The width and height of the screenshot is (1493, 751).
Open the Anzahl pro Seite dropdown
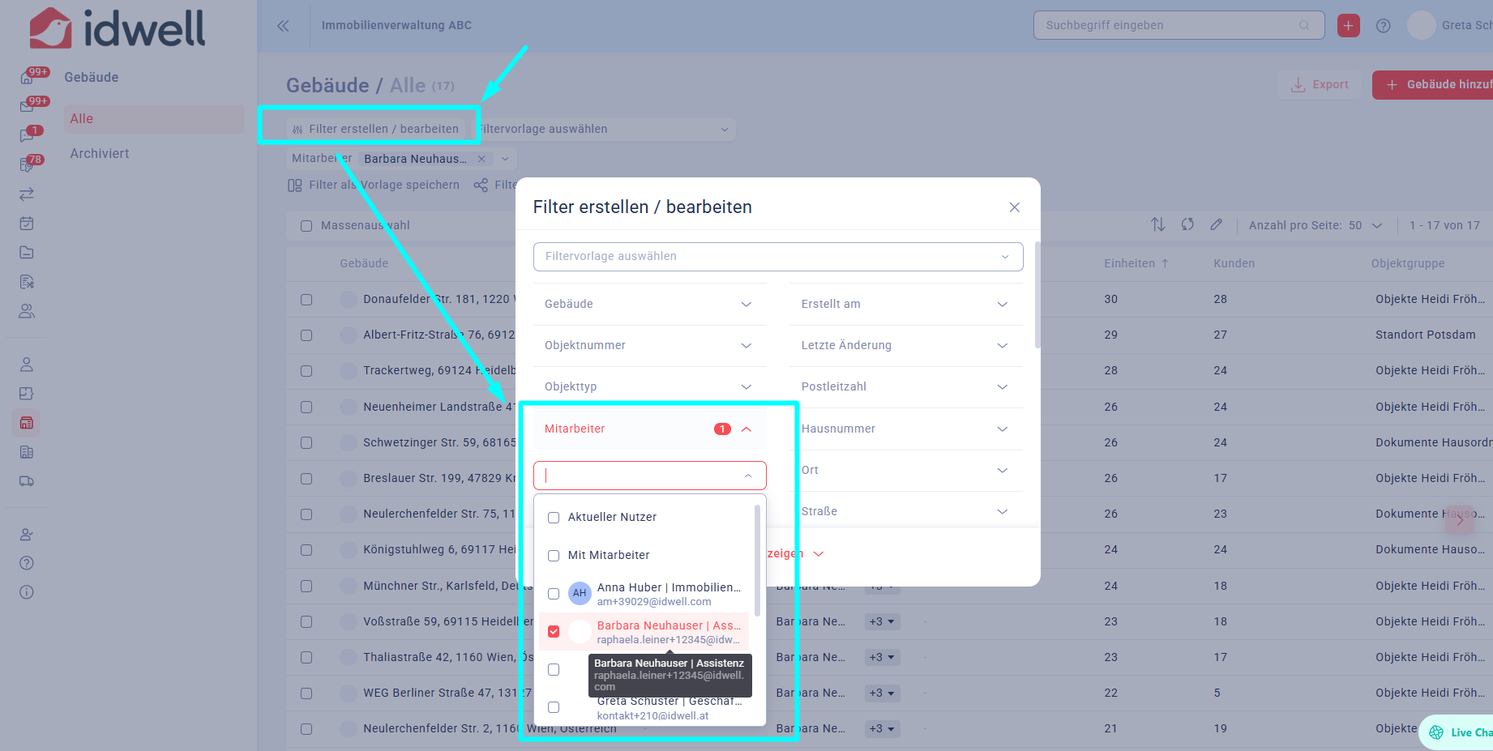(1365, 225)
